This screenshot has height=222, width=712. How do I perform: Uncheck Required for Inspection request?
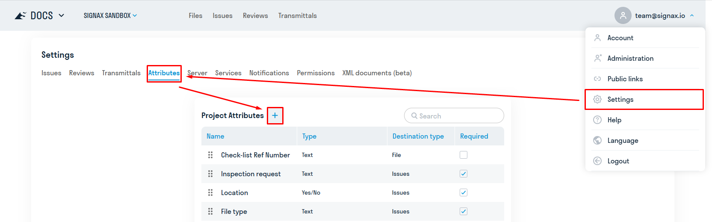click(x=464, y=174)
